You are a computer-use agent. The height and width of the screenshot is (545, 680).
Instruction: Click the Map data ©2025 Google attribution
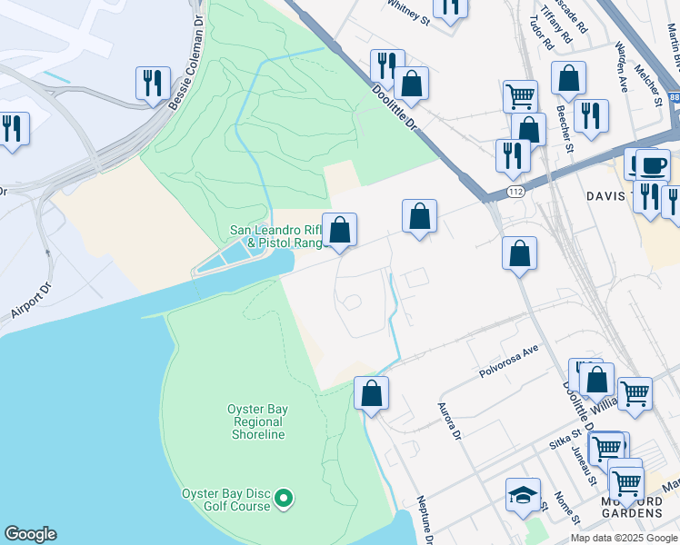(623, 538)
